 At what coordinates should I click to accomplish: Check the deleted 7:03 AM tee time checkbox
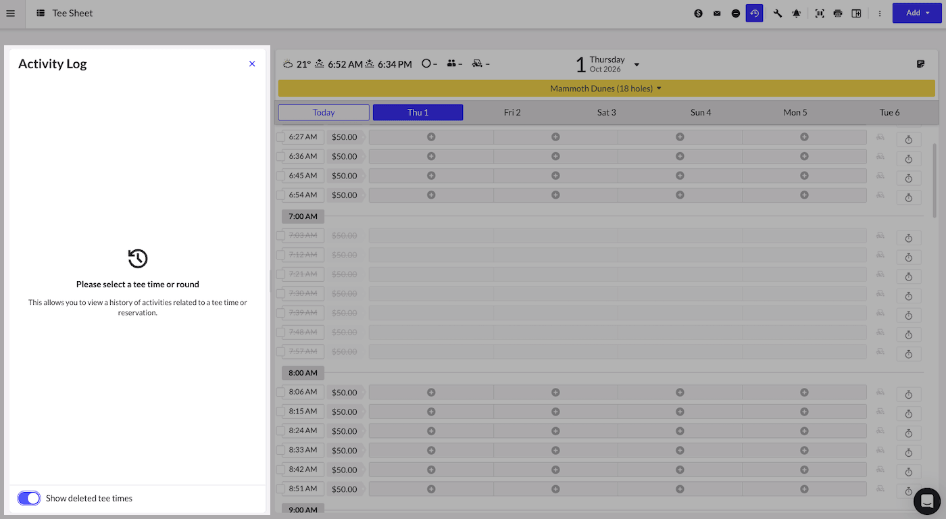point(280,236)
